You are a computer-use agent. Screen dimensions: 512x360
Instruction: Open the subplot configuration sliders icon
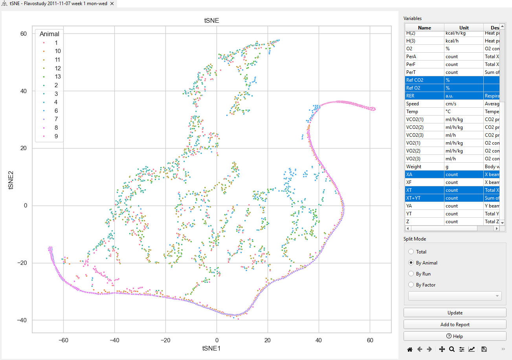(462, 349)
